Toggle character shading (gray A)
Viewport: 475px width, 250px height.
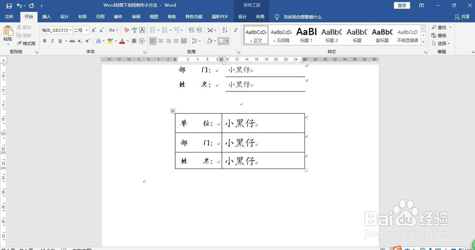(134, 41)
